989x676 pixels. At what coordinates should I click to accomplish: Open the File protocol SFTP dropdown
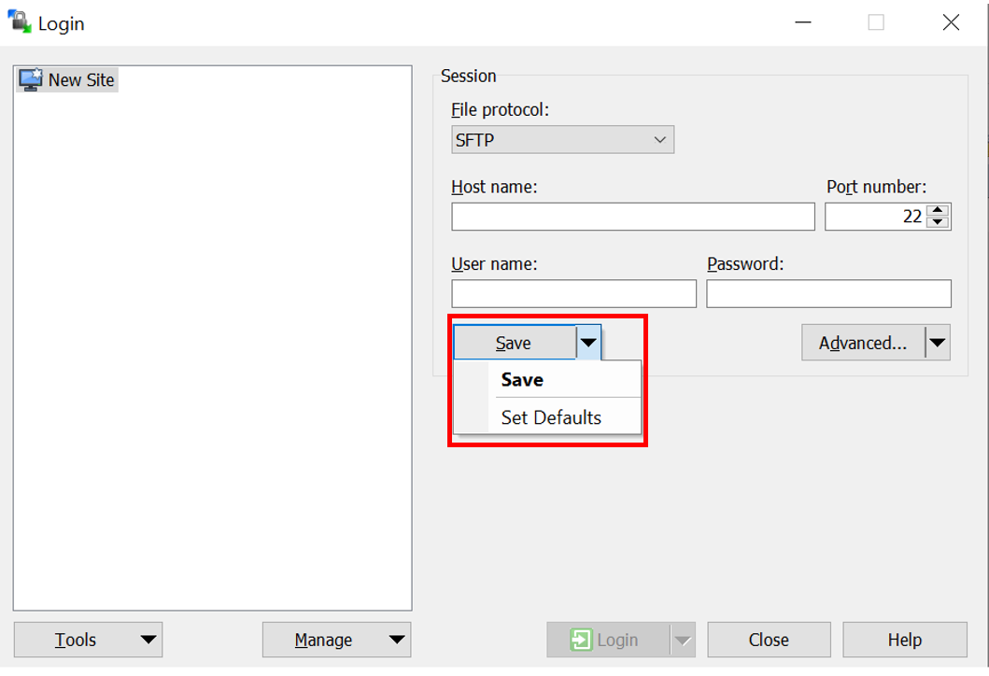point(562,140)
